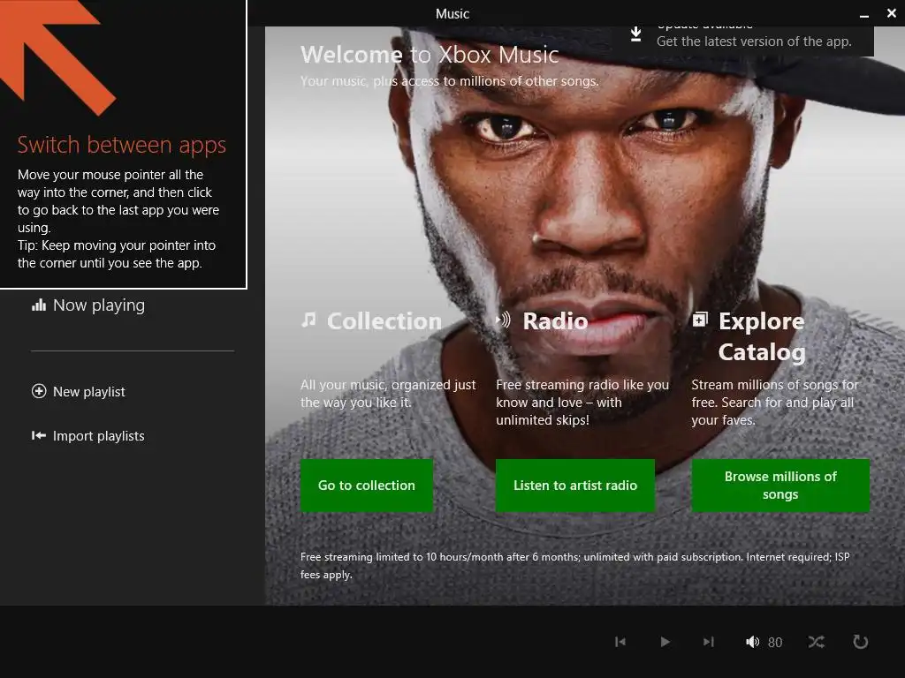Click the Radio signal icon

pos(503,320)
